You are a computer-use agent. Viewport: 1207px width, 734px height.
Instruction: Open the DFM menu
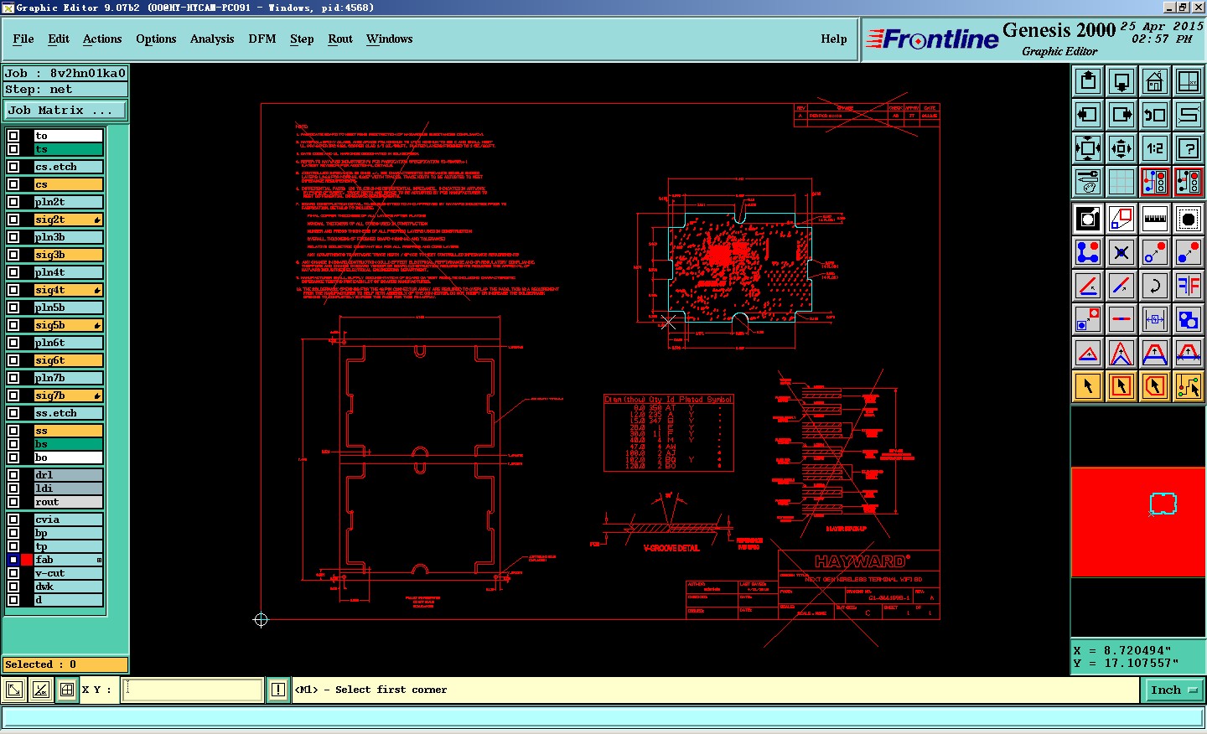point(262,39)
